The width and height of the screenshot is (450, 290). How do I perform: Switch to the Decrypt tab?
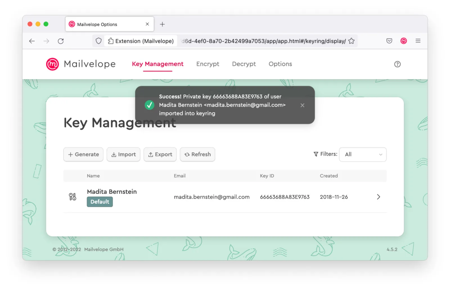(244, 64)
